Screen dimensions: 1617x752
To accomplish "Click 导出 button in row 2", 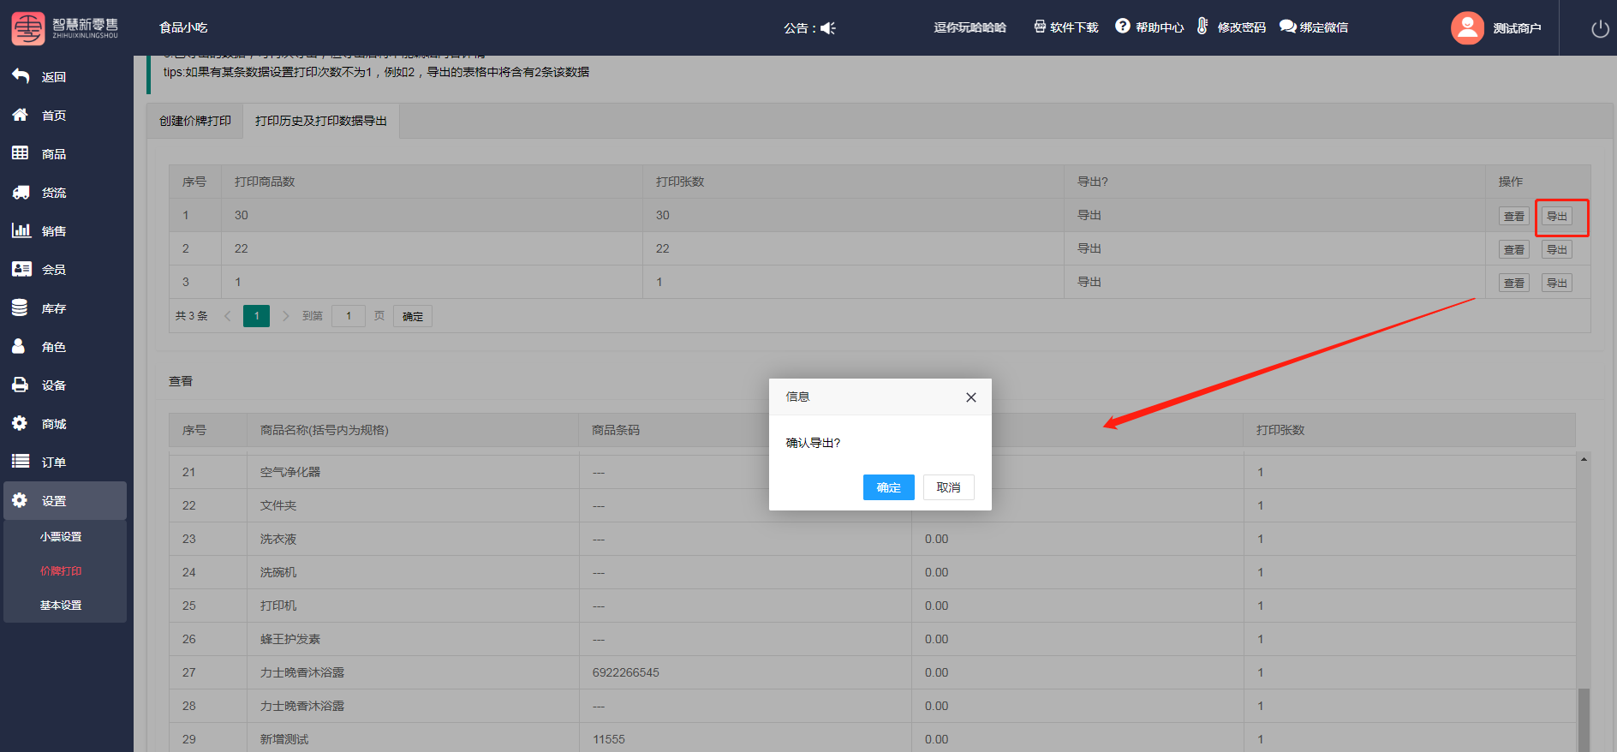I will 1557,249.
